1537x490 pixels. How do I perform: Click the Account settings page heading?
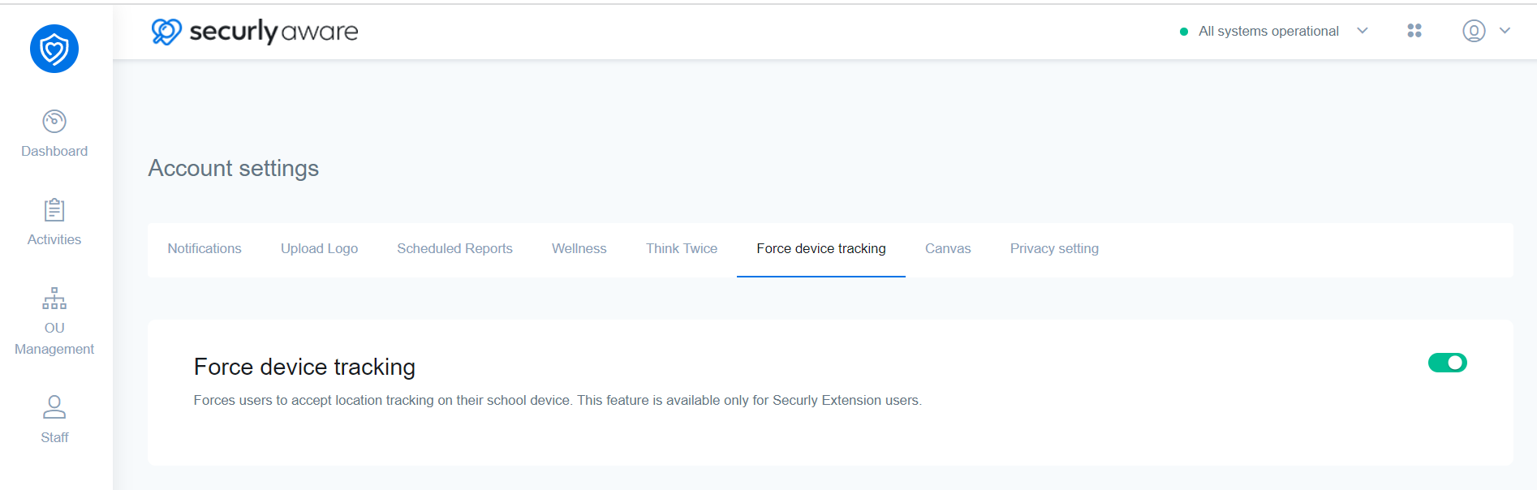234,169
